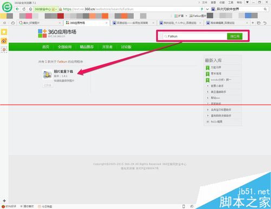Screen dimensions: 271x209
Task: Click the skin shirt icon in the title bar
Action: (x=247, y=2)
